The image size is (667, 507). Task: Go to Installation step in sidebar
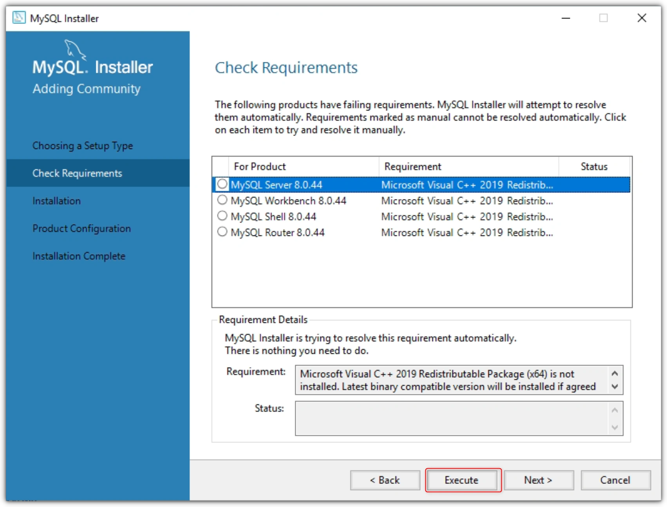(56, 201)
